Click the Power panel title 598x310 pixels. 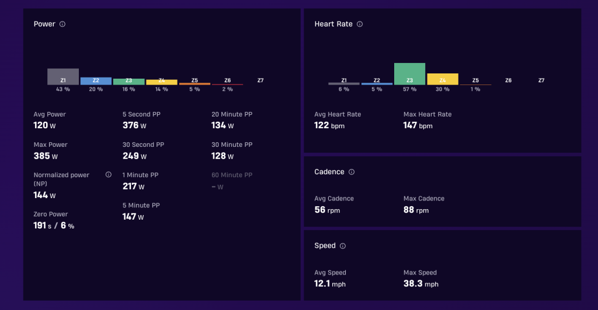(x=44, y=24)
